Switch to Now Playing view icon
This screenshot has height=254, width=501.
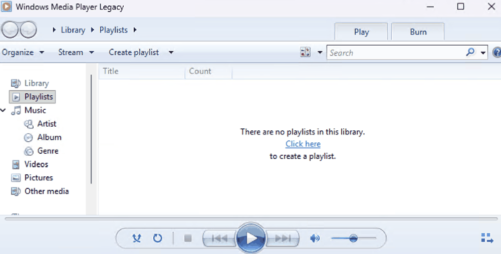click(x=486, y=238)
